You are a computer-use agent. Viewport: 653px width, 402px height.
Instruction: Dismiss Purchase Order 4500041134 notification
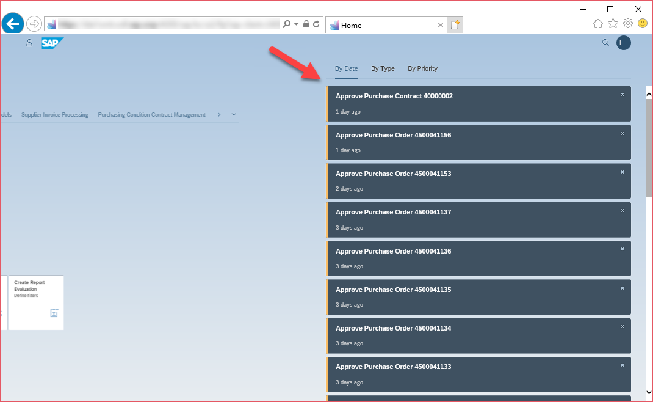click(x=622, y=326)
